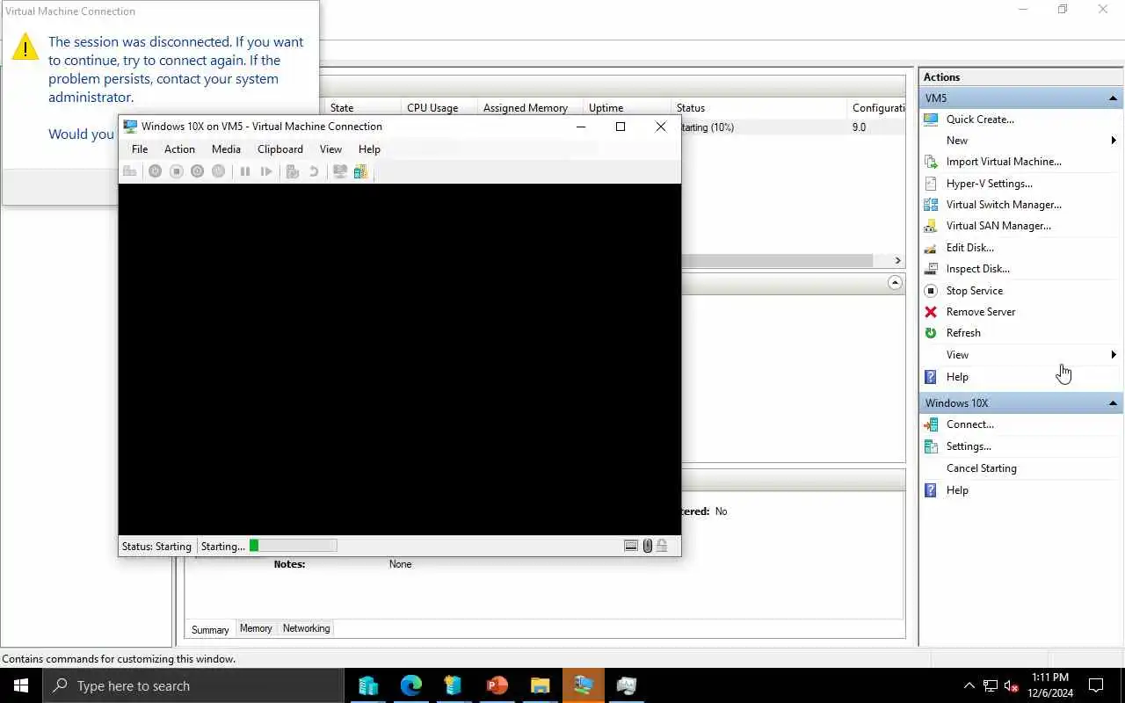Sort by the State column header
The height and width of the screenshot is (703, 1125).
[362, 108]
